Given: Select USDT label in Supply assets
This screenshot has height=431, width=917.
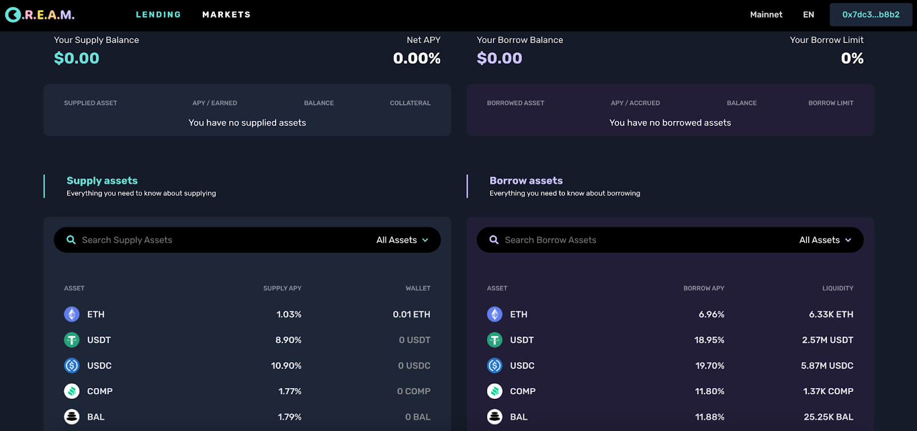Looking at the screenshot, I should click(99, 340).
